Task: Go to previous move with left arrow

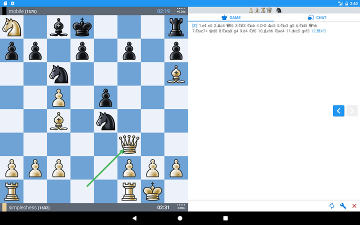Action: click(x=338, y=111)
